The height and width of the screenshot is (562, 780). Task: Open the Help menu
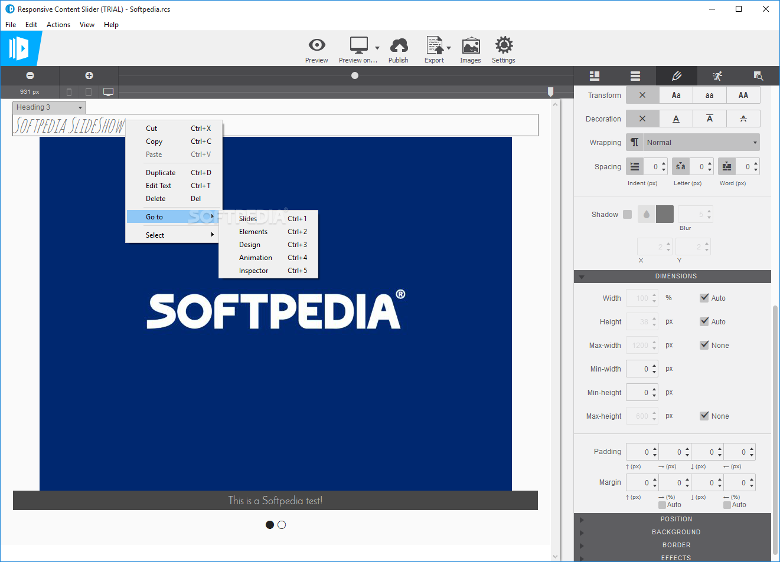pyautogui.click(x=111, y=25)
